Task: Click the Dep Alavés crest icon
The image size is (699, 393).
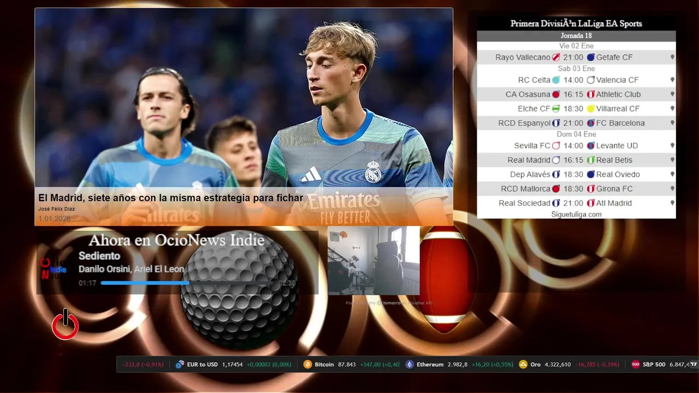Action: (x=556, y=175)
